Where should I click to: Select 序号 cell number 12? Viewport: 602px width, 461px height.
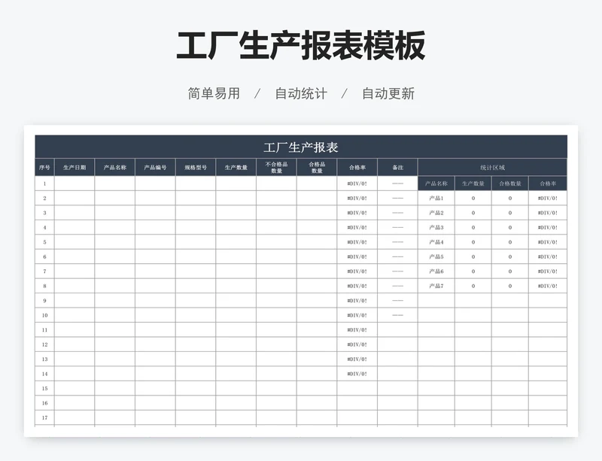coord(44,344)
